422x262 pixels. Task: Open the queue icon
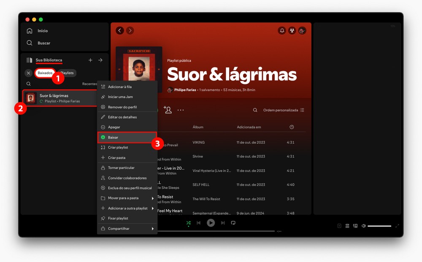(x=347, y=226)
